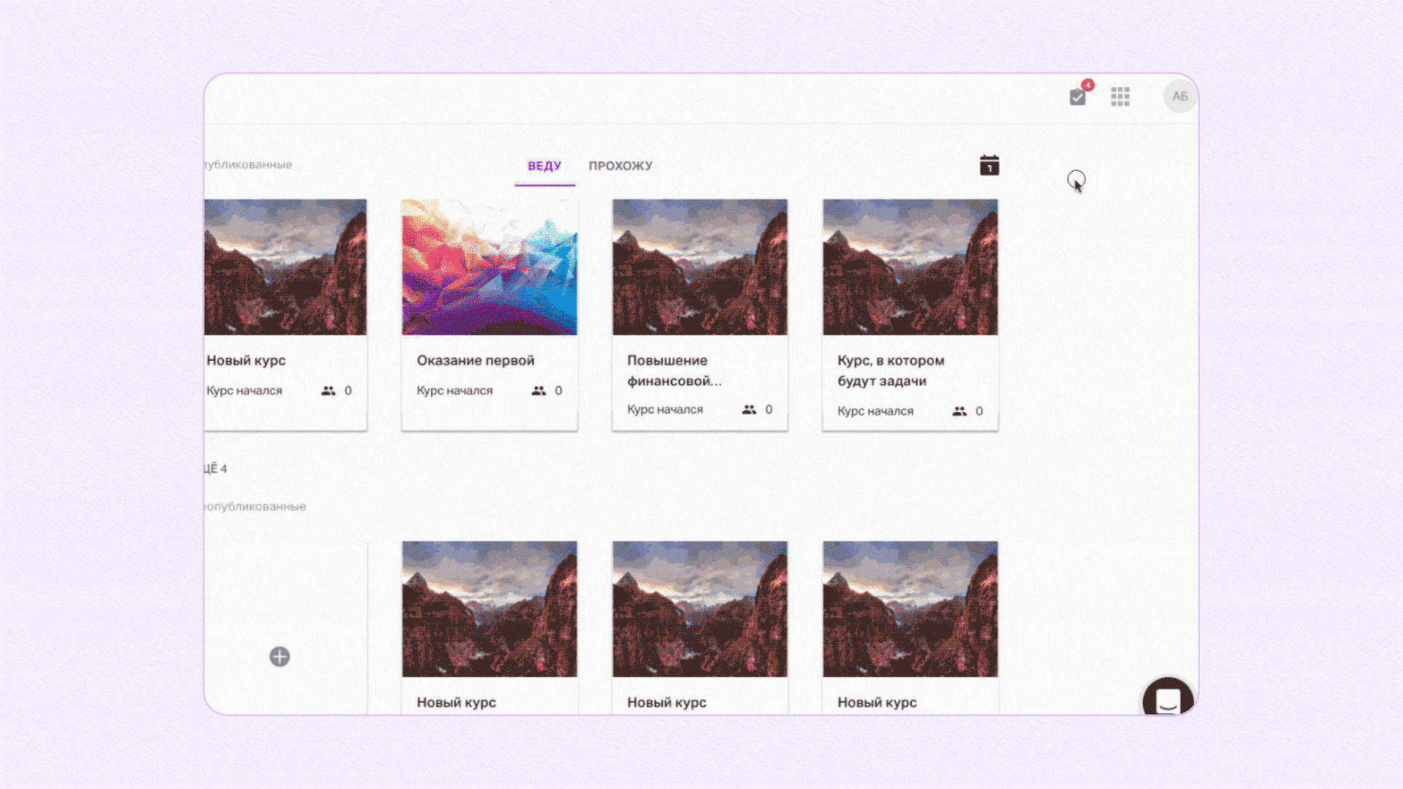The height and width of the screenshot is (789, 1403).
Task: Click the plus icon to add course
Action: [x=280, y=656]
